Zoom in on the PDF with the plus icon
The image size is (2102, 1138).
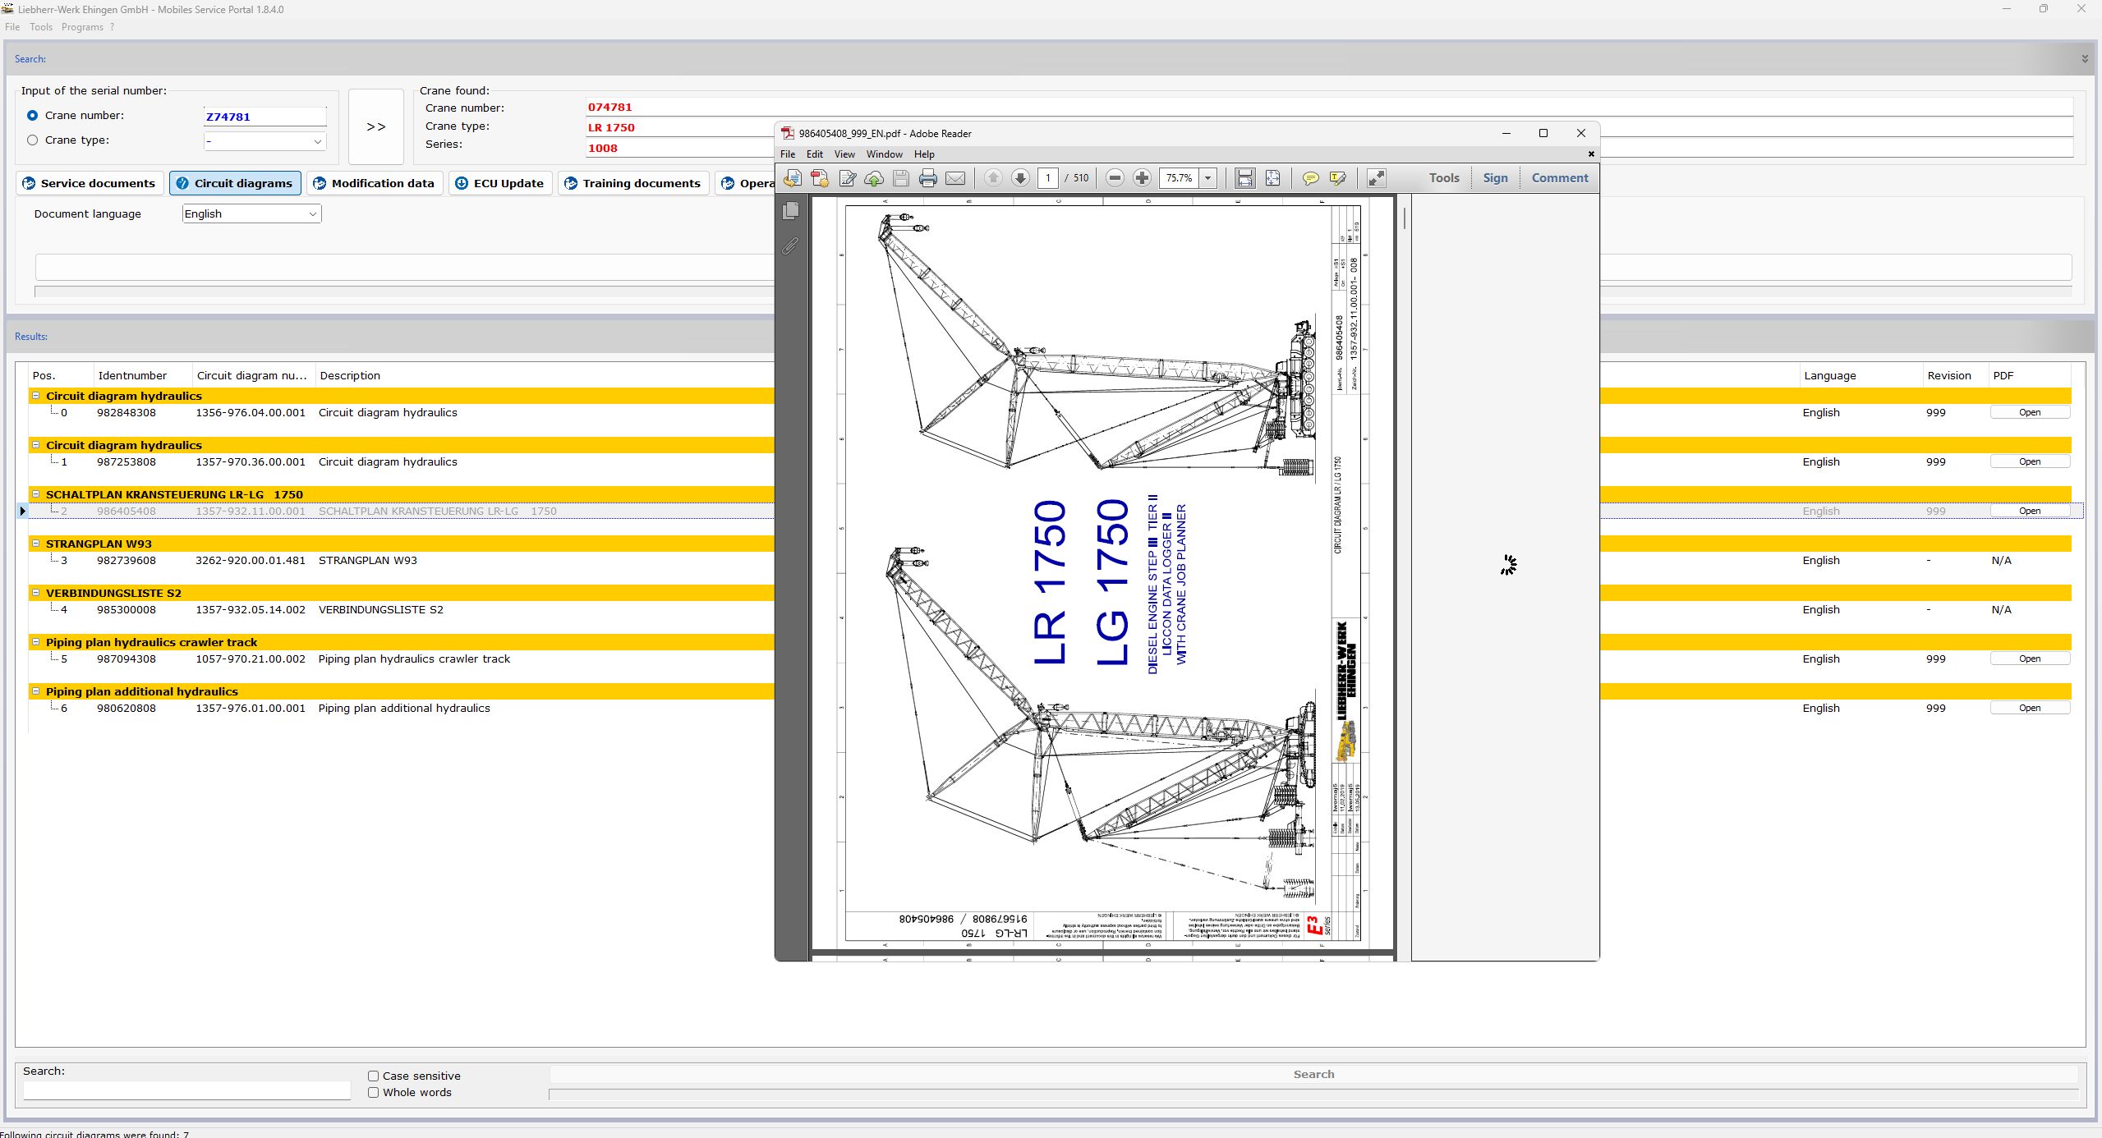point(1142,178)
